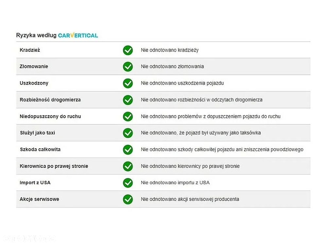Click checkmark for Kierownica po prawej stronie
Screen dimensions: 327x245
(128, 166)
